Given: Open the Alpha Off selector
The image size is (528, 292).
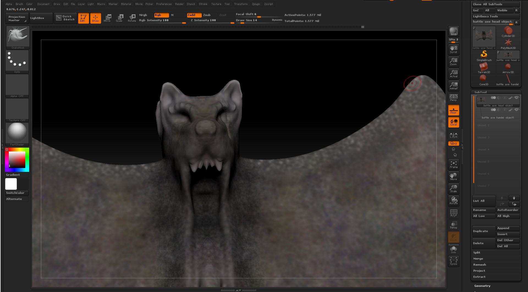Looking at the screenshot, I should point(17,86).
